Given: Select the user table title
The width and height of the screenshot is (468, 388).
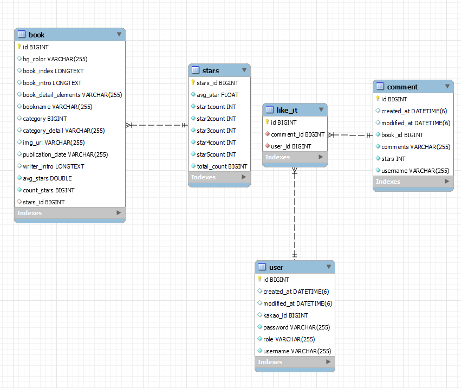Looking at the screenshot, I should [276, 267].
